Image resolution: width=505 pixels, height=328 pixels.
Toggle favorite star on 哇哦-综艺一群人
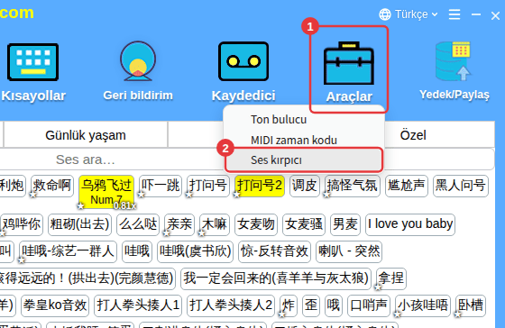tap(22, 260)
